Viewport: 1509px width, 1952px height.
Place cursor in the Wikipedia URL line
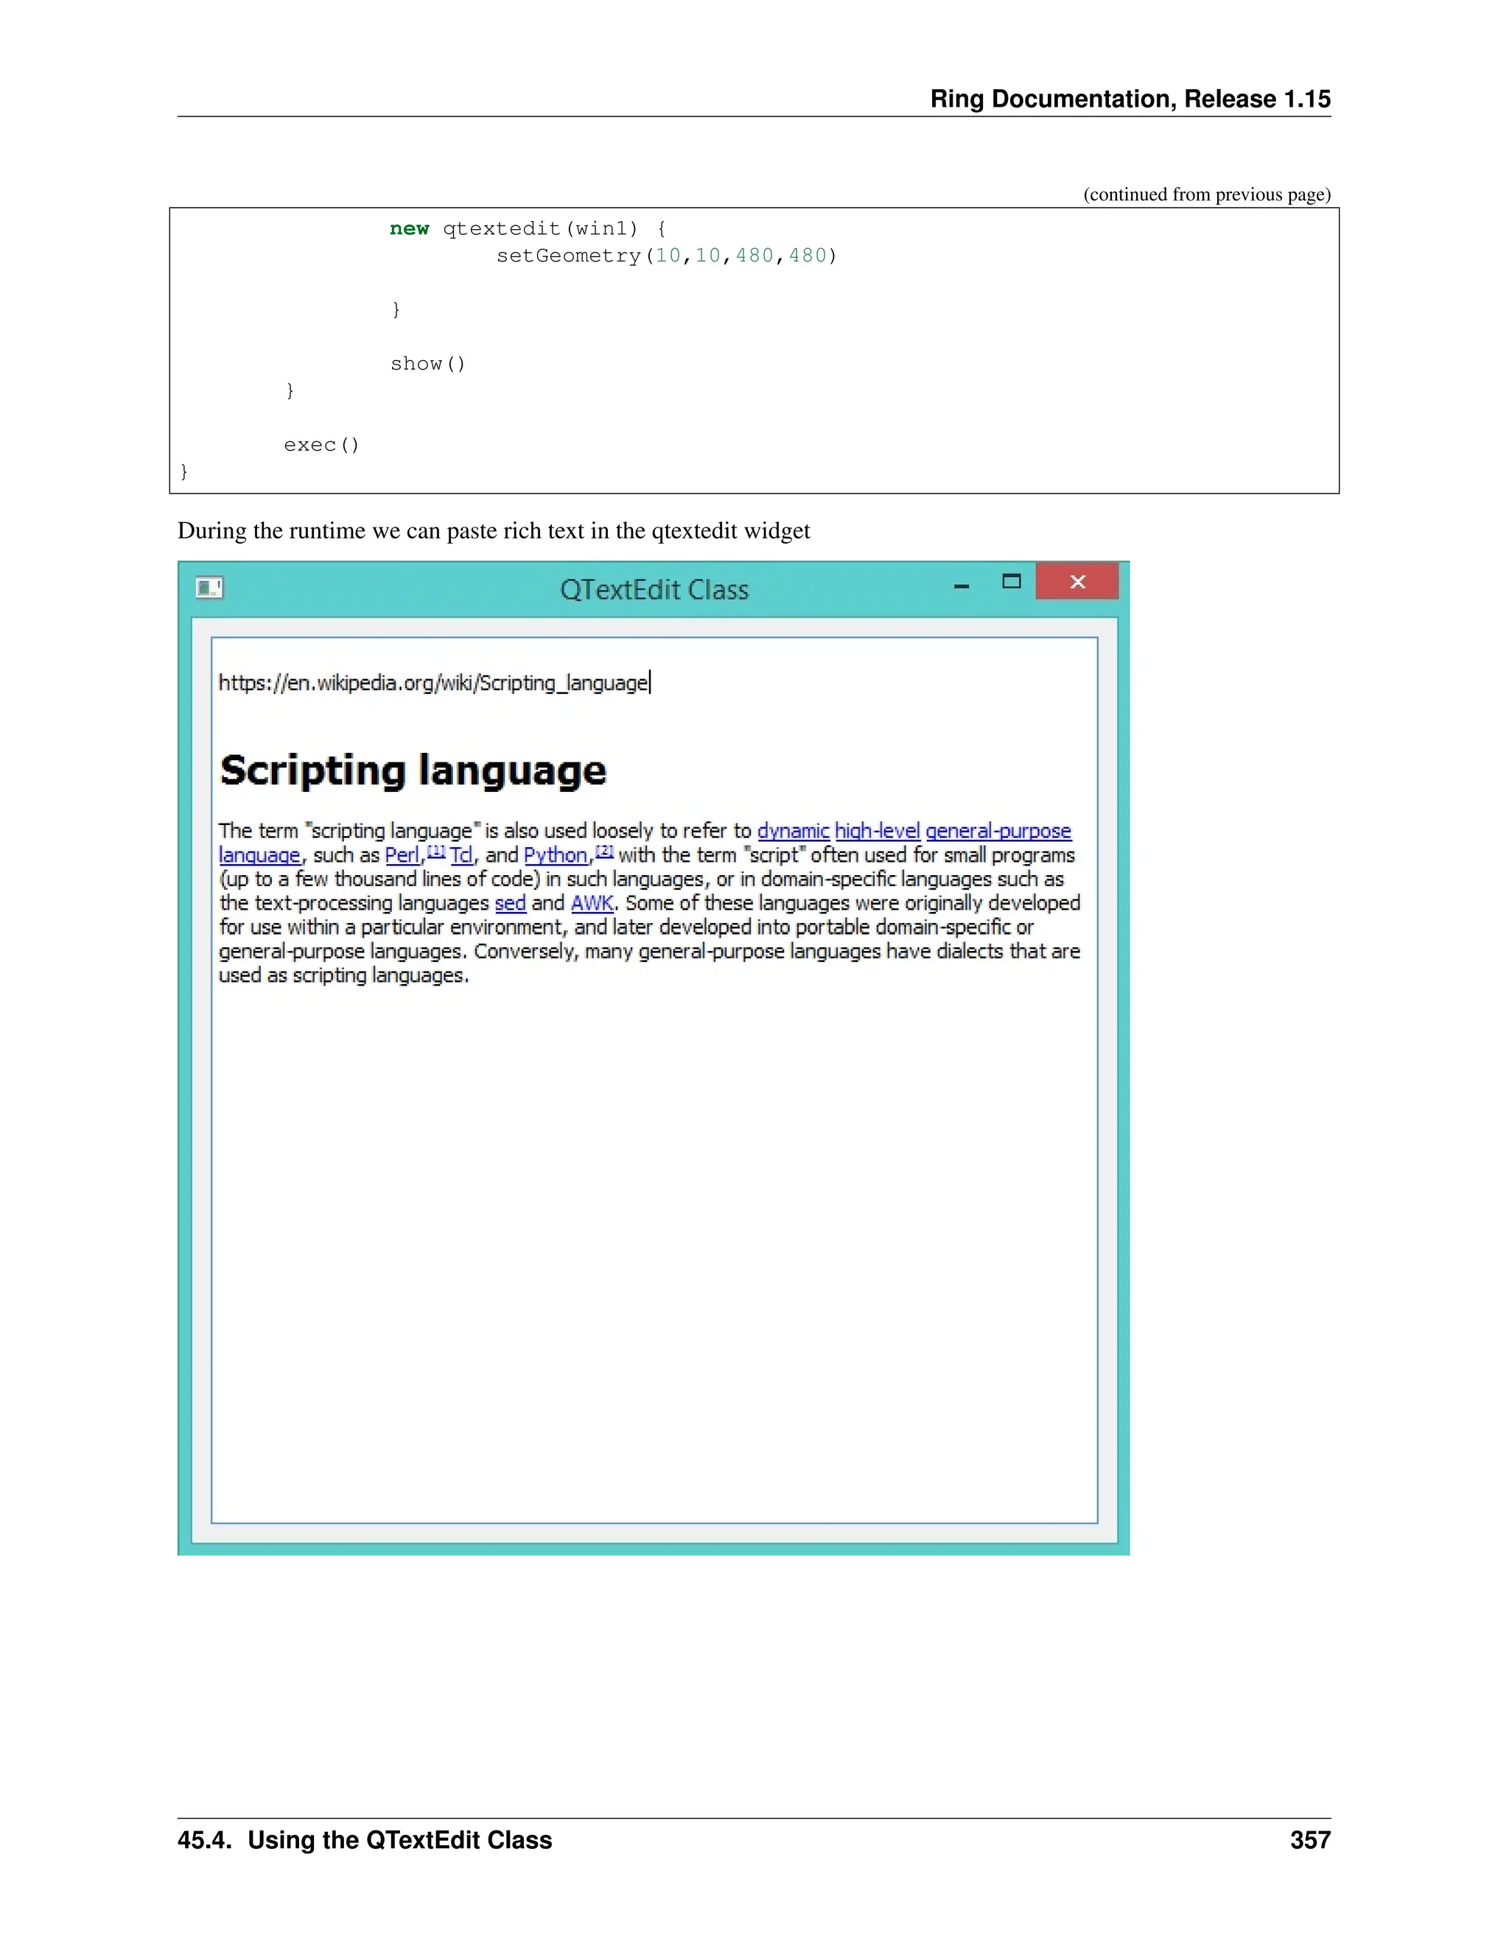coord(433,683)
